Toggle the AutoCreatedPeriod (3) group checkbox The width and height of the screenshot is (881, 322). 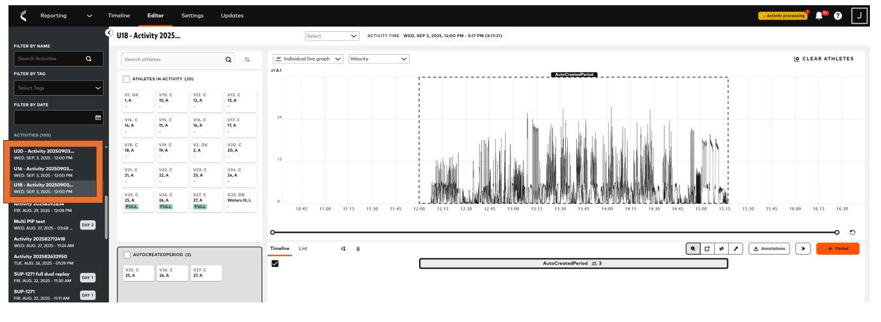coord(127,254)
